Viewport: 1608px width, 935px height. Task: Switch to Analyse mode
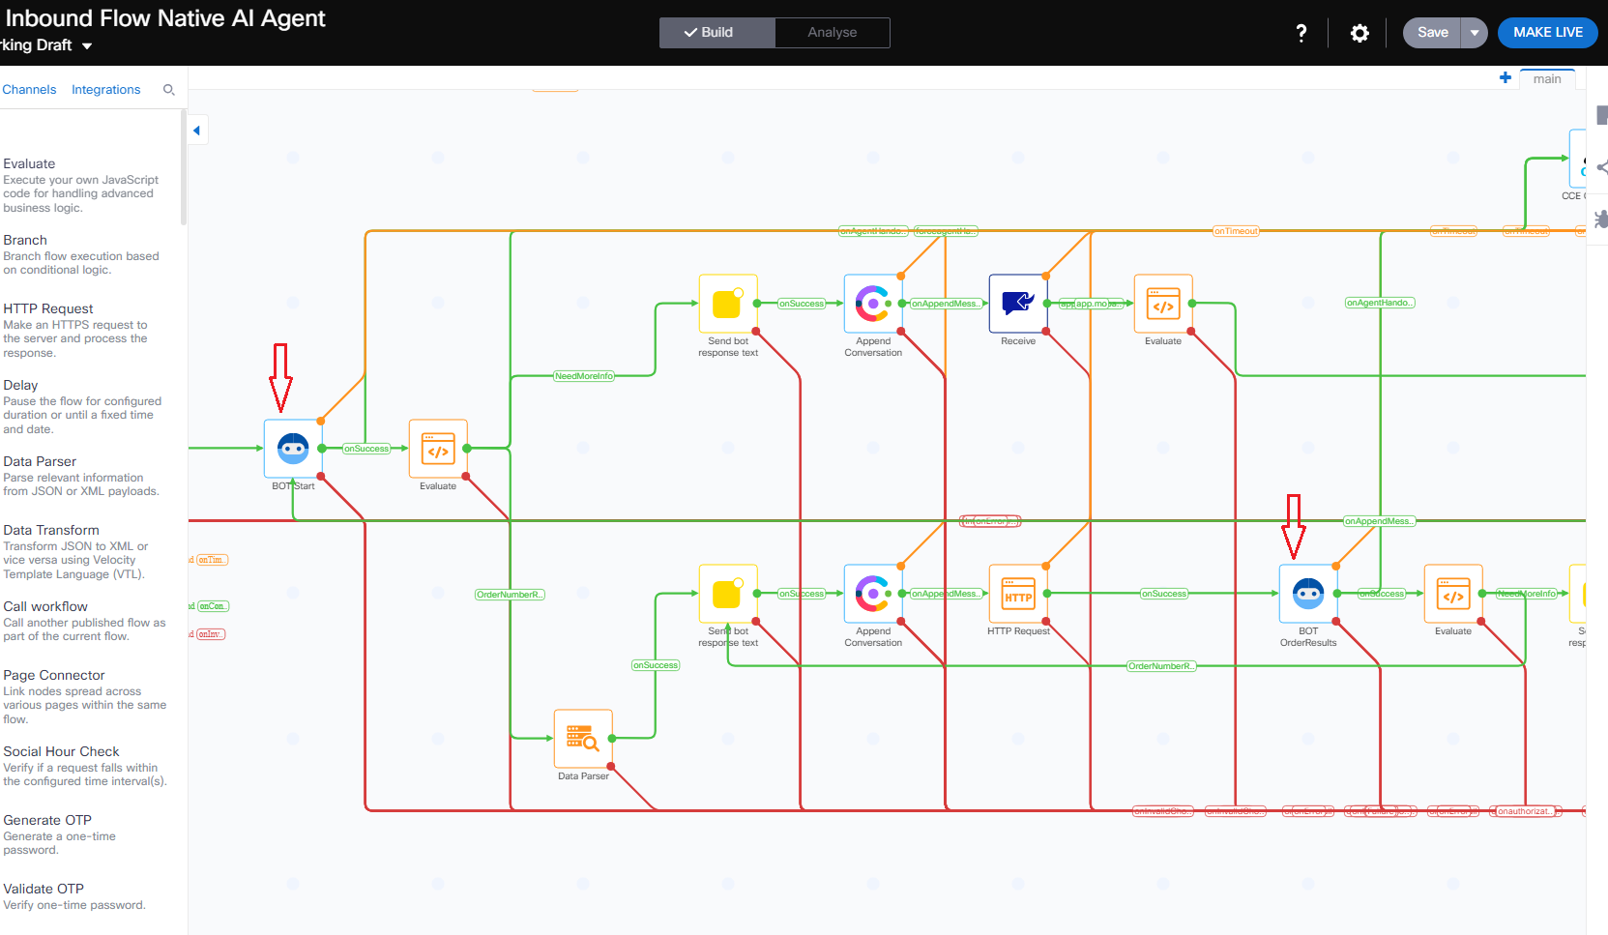point(832,33)
